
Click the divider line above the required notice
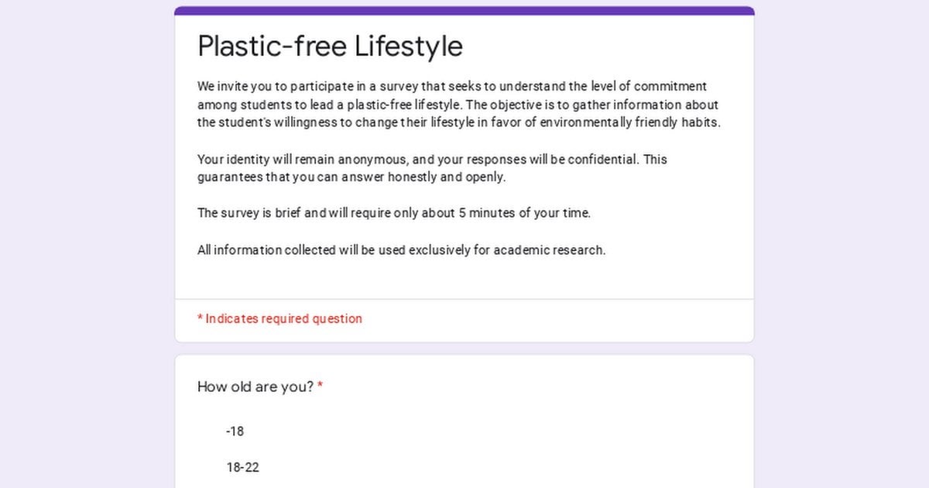click(464, 299)
